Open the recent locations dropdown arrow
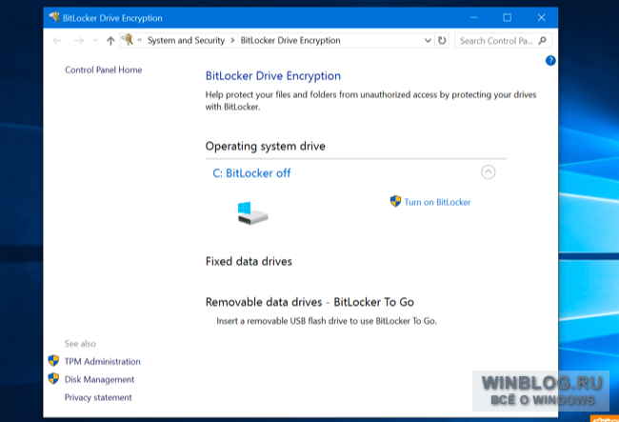 (x=95, y=41)
